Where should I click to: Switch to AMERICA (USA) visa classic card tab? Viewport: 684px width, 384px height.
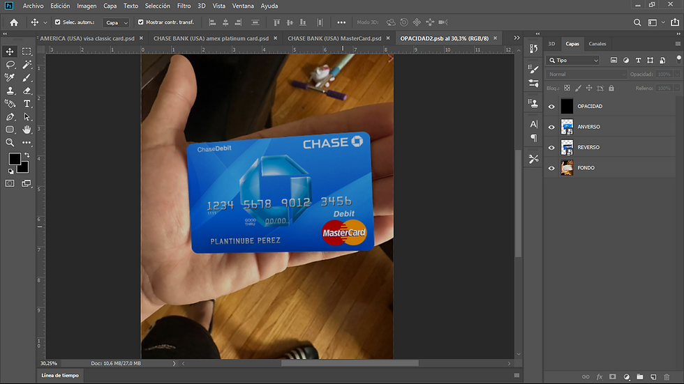(x=87, y=38)
